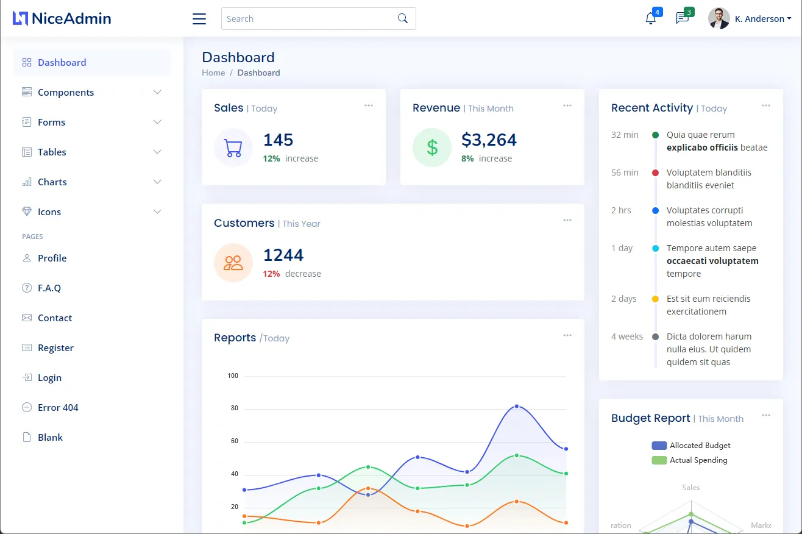
Task: Toggle sidebar with hamburger menu icon
Action: [199, 19]
